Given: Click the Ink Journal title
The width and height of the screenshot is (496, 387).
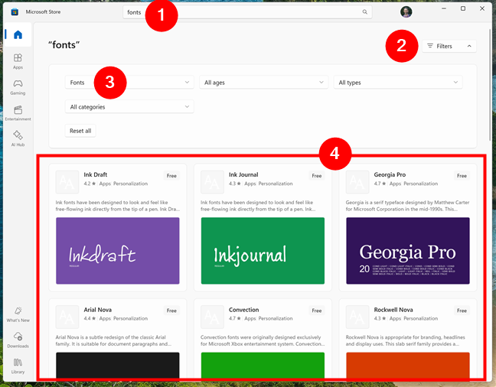Looking at the screenshot, I should (243, 174).
